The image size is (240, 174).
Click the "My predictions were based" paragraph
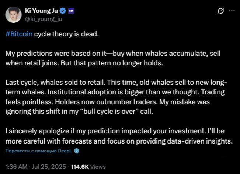[113, 58]
